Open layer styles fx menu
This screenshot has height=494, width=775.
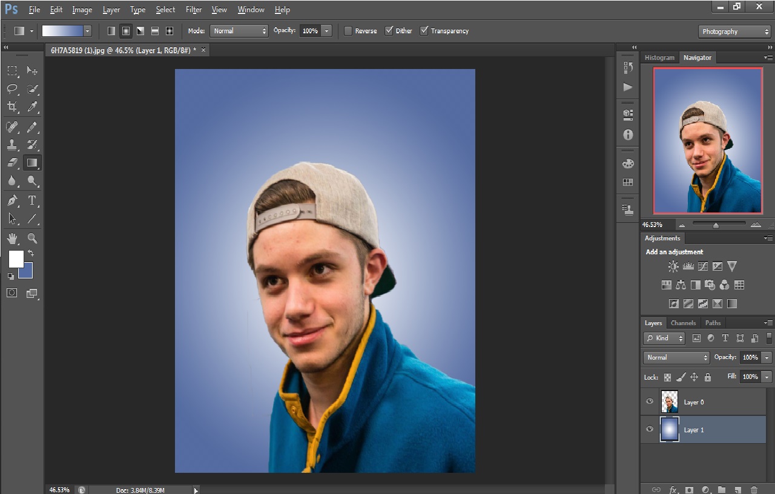[673, 489]
